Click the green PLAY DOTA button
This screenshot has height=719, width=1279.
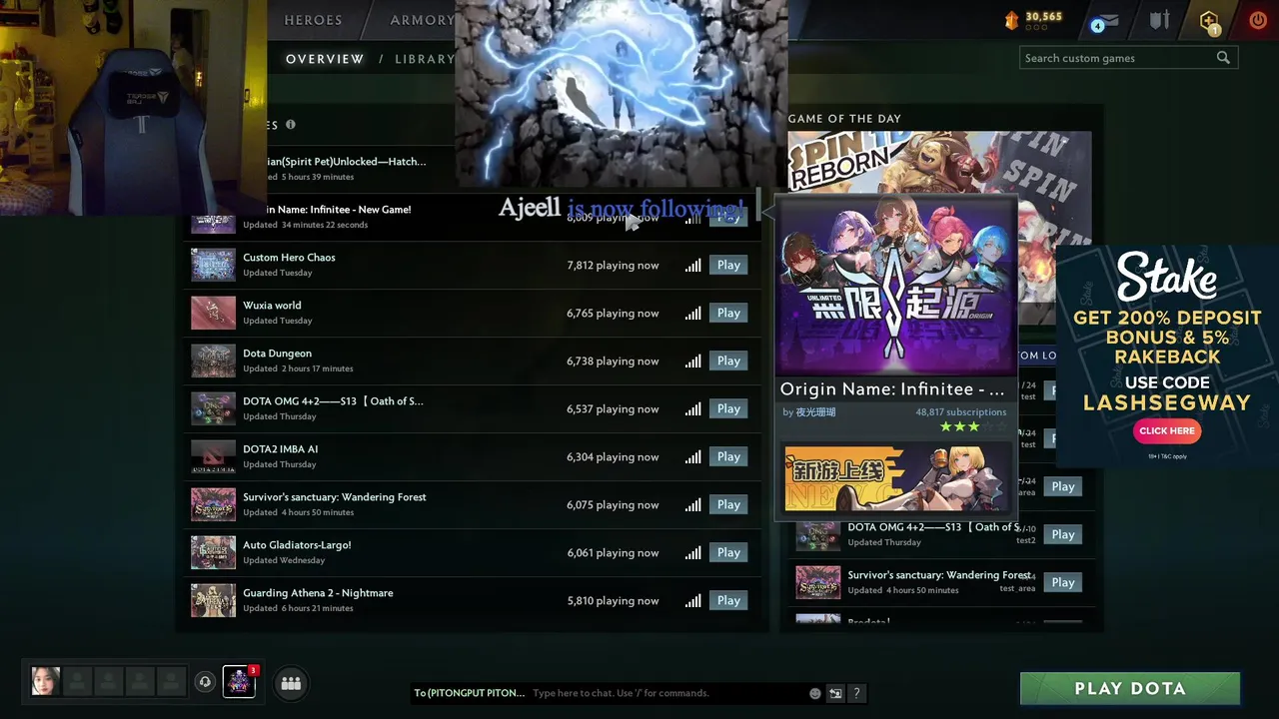pyautogui.click(x=1130, y=689)
